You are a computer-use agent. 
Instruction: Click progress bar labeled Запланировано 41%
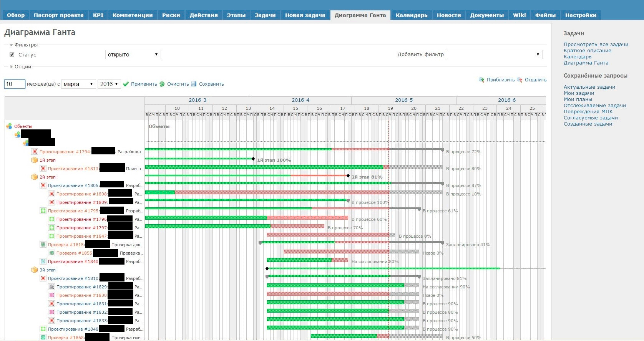(x=352, y=242)
